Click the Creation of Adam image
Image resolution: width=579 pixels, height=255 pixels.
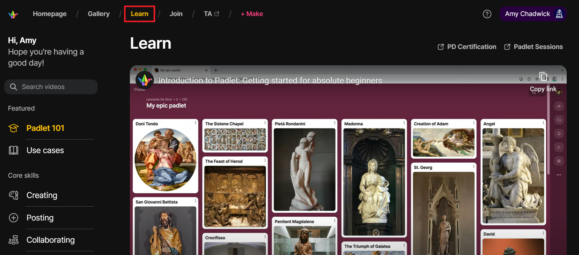(444, 143)
